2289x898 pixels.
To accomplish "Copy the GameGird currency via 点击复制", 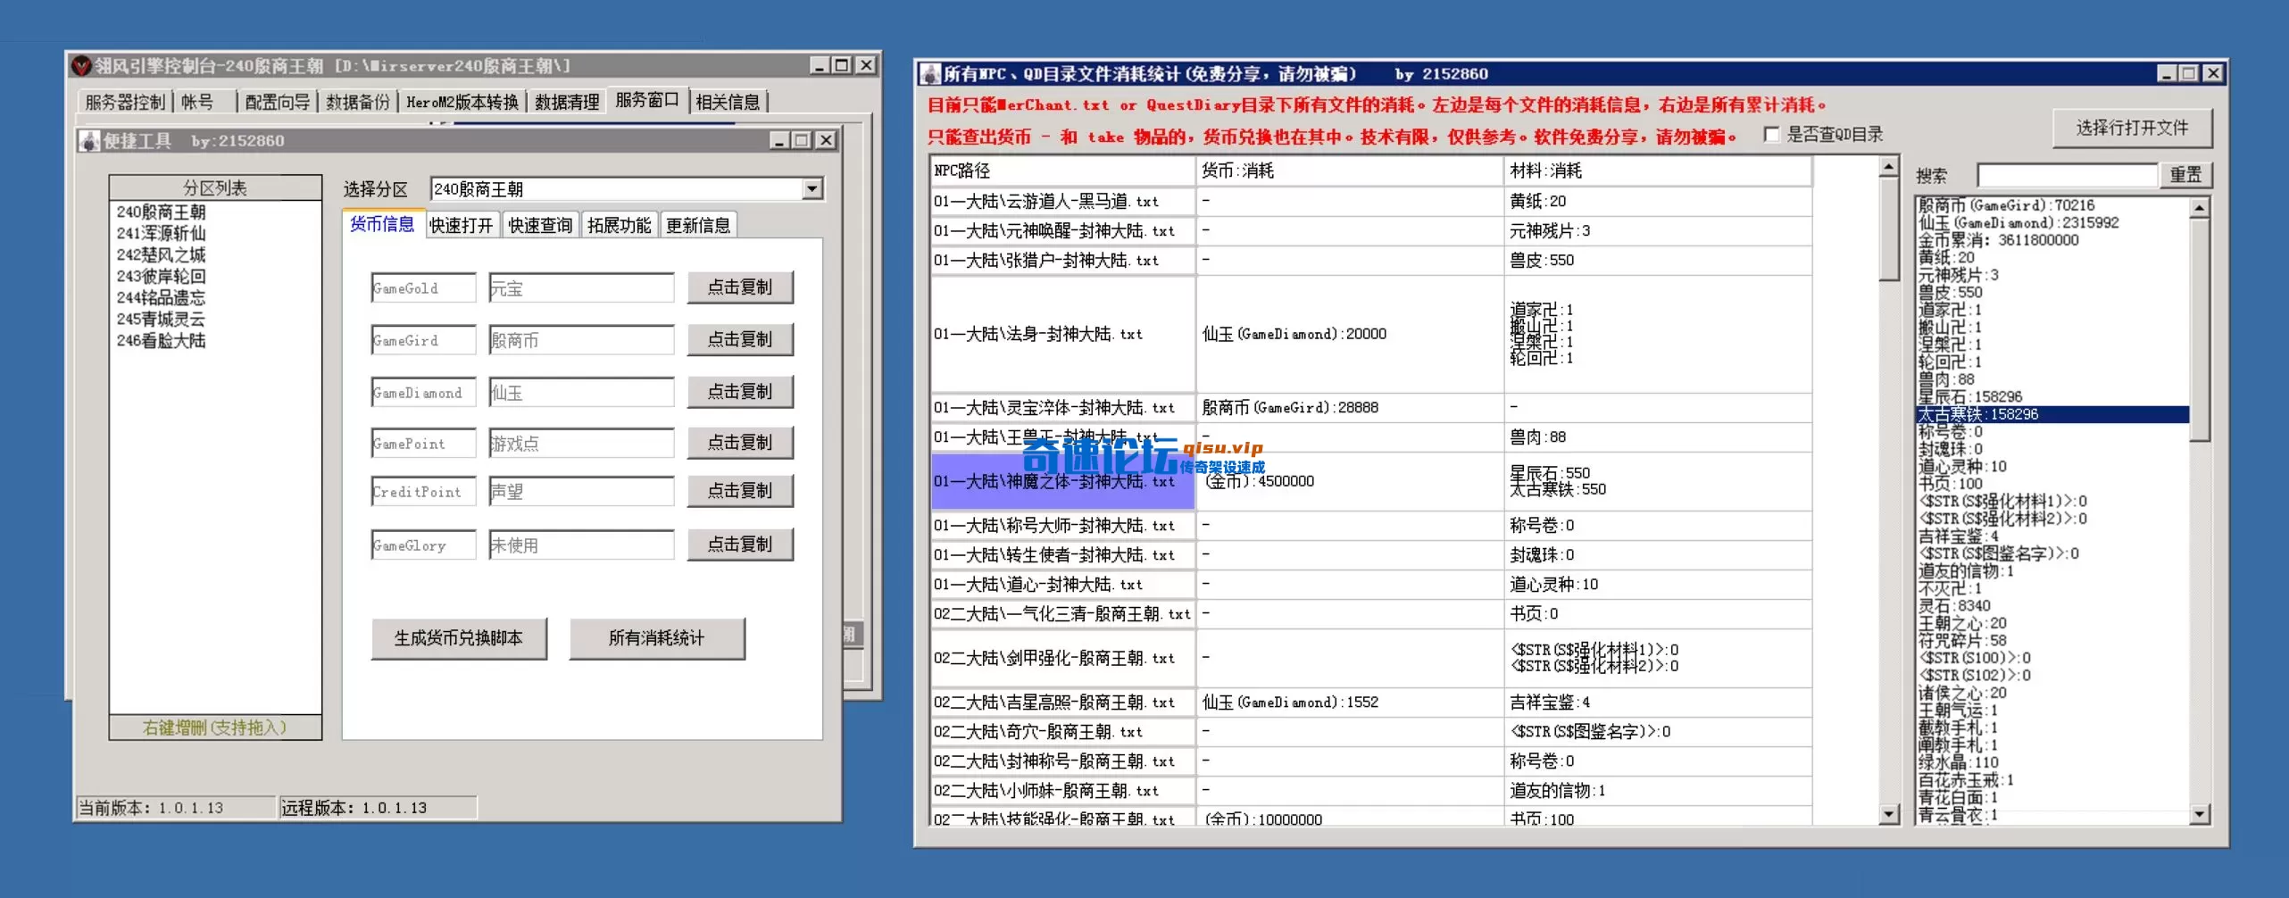I will click(x=740, y=340).
